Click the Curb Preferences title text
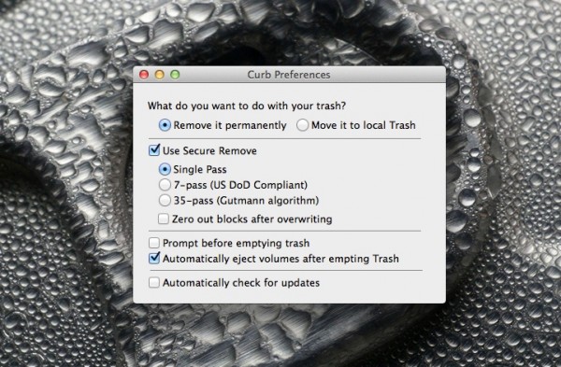The image size is (561, 367). coord(289,75)
